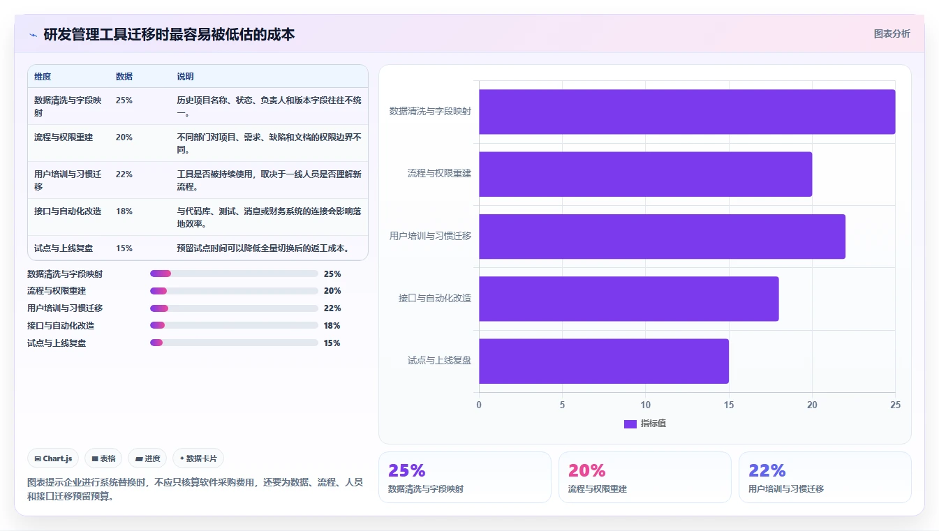This screenshot has width=939, height=531.
Task: Click the 20% label in the progress list
Action: coord(332,291)
